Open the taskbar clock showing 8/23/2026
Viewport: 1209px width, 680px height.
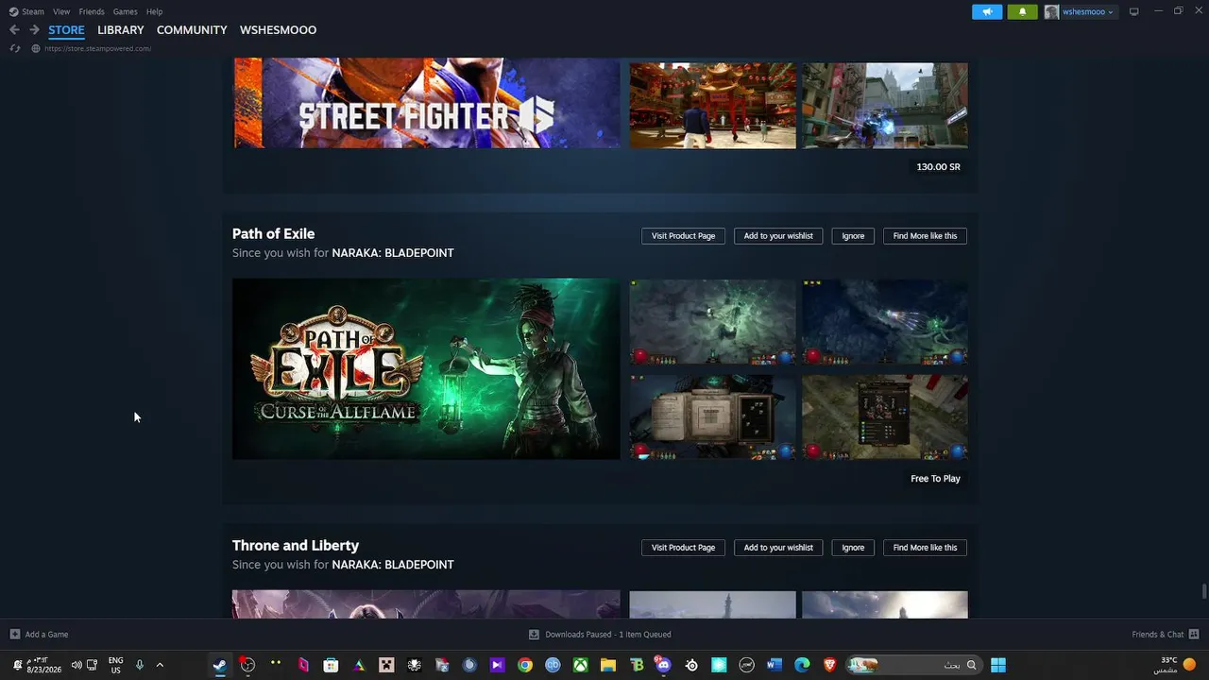pos(43,665)
